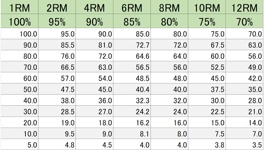The image size is (264, 150).
Task: Click the cell with value 22.5
Action: point(207,112)
